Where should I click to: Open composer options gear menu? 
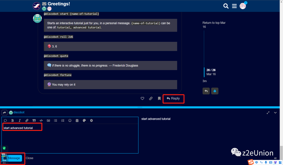pyautogui.click(x=91, y=121)
